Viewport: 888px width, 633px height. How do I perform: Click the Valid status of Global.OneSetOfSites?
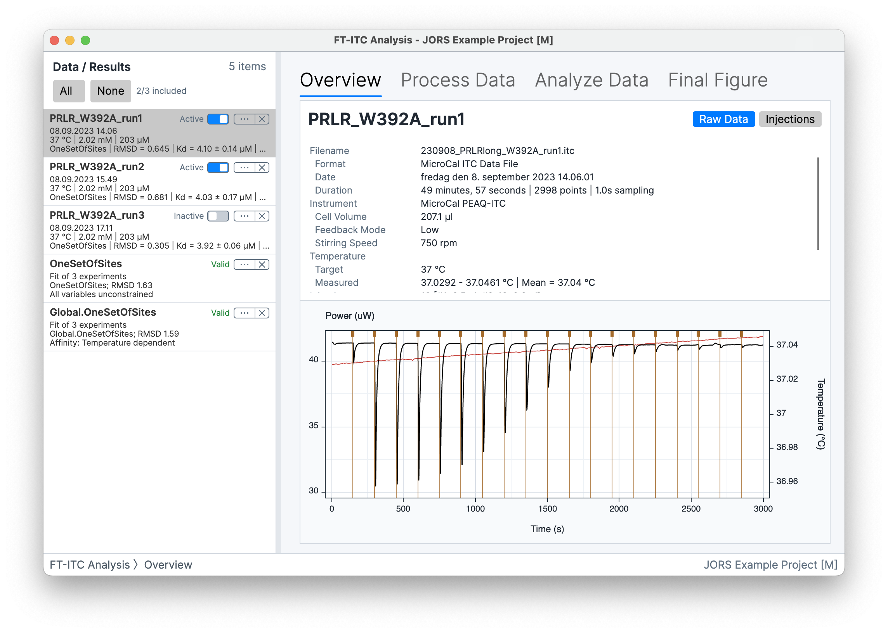(220, 313)
